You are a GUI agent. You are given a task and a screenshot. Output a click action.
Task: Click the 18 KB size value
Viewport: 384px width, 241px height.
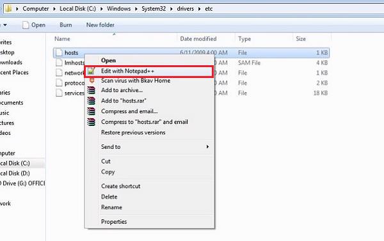(321, 93)
